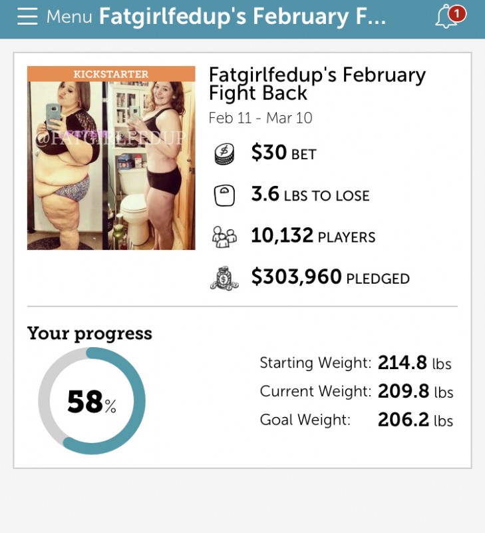Click the Feb 11 - Mar 10 date range
This screenshot has height=533, width=485.
(x=260, y=118)
